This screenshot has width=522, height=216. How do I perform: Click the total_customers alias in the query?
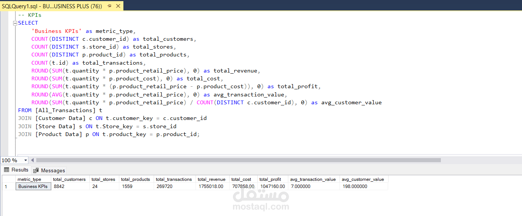click(x=168, y=39)
